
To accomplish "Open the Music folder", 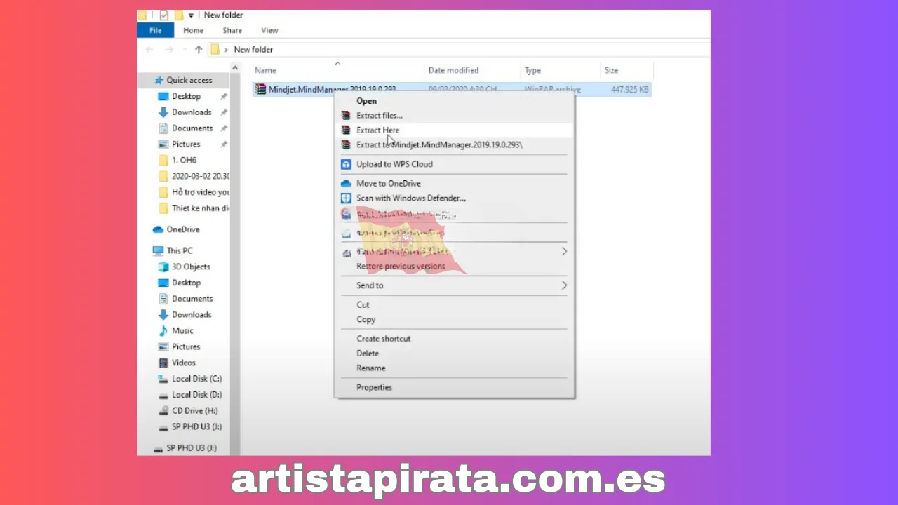I will pos(182,331).
